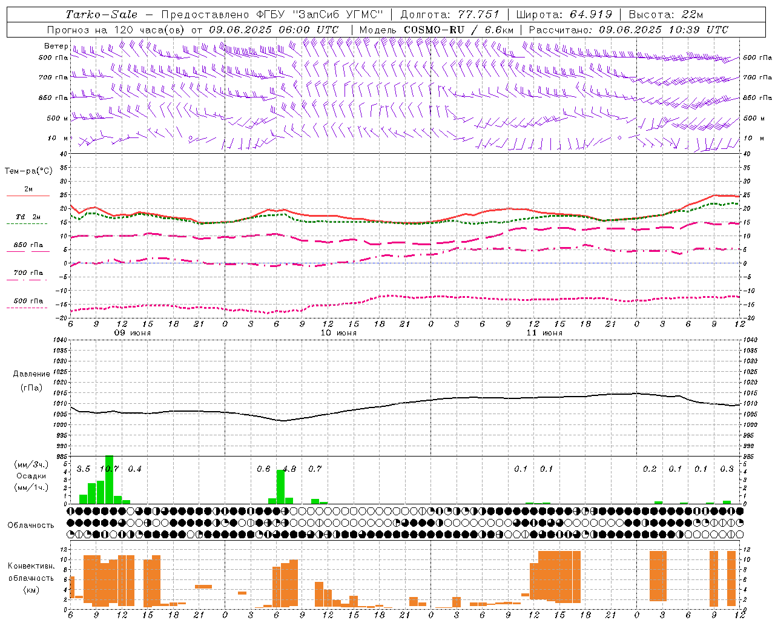This screenshot has width=775, height=620.
Task: Click the '09 июня' date label
Action: click(133, 333)
